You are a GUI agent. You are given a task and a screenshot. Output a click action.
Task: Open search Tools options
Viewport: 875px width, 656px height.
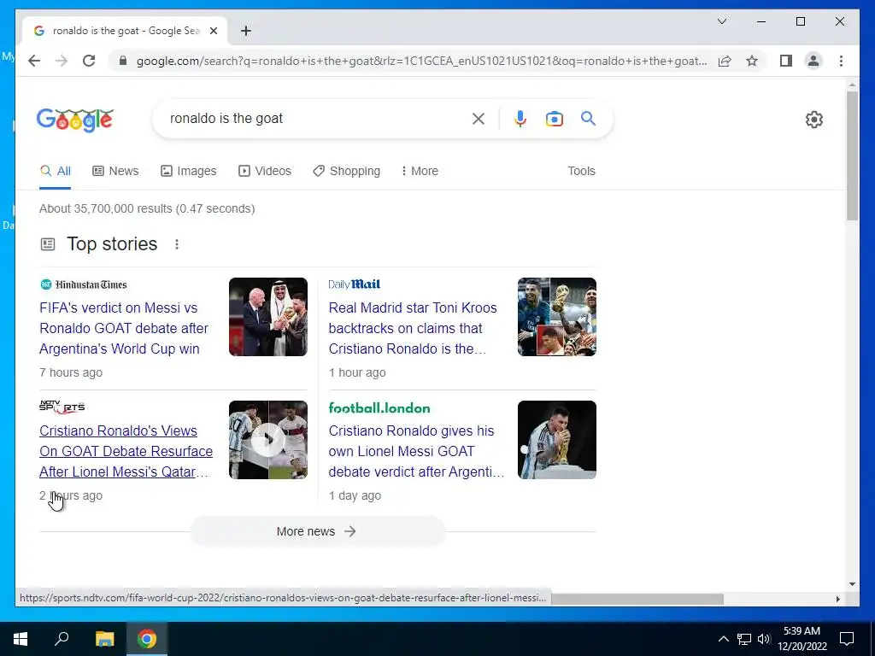point(581,171)
